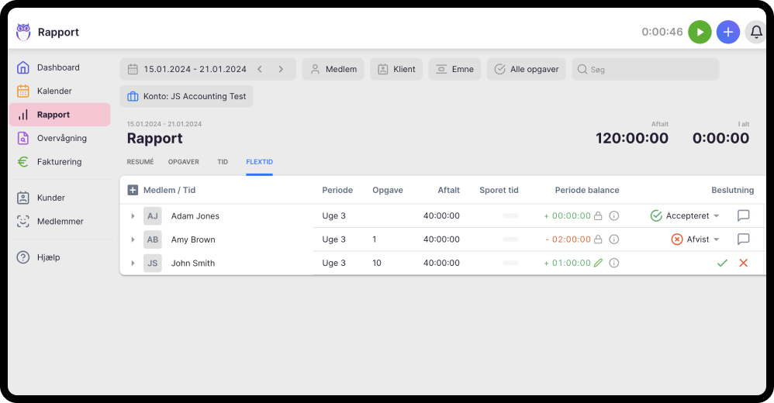Open Kalender in the sidebar

[59, 91]
